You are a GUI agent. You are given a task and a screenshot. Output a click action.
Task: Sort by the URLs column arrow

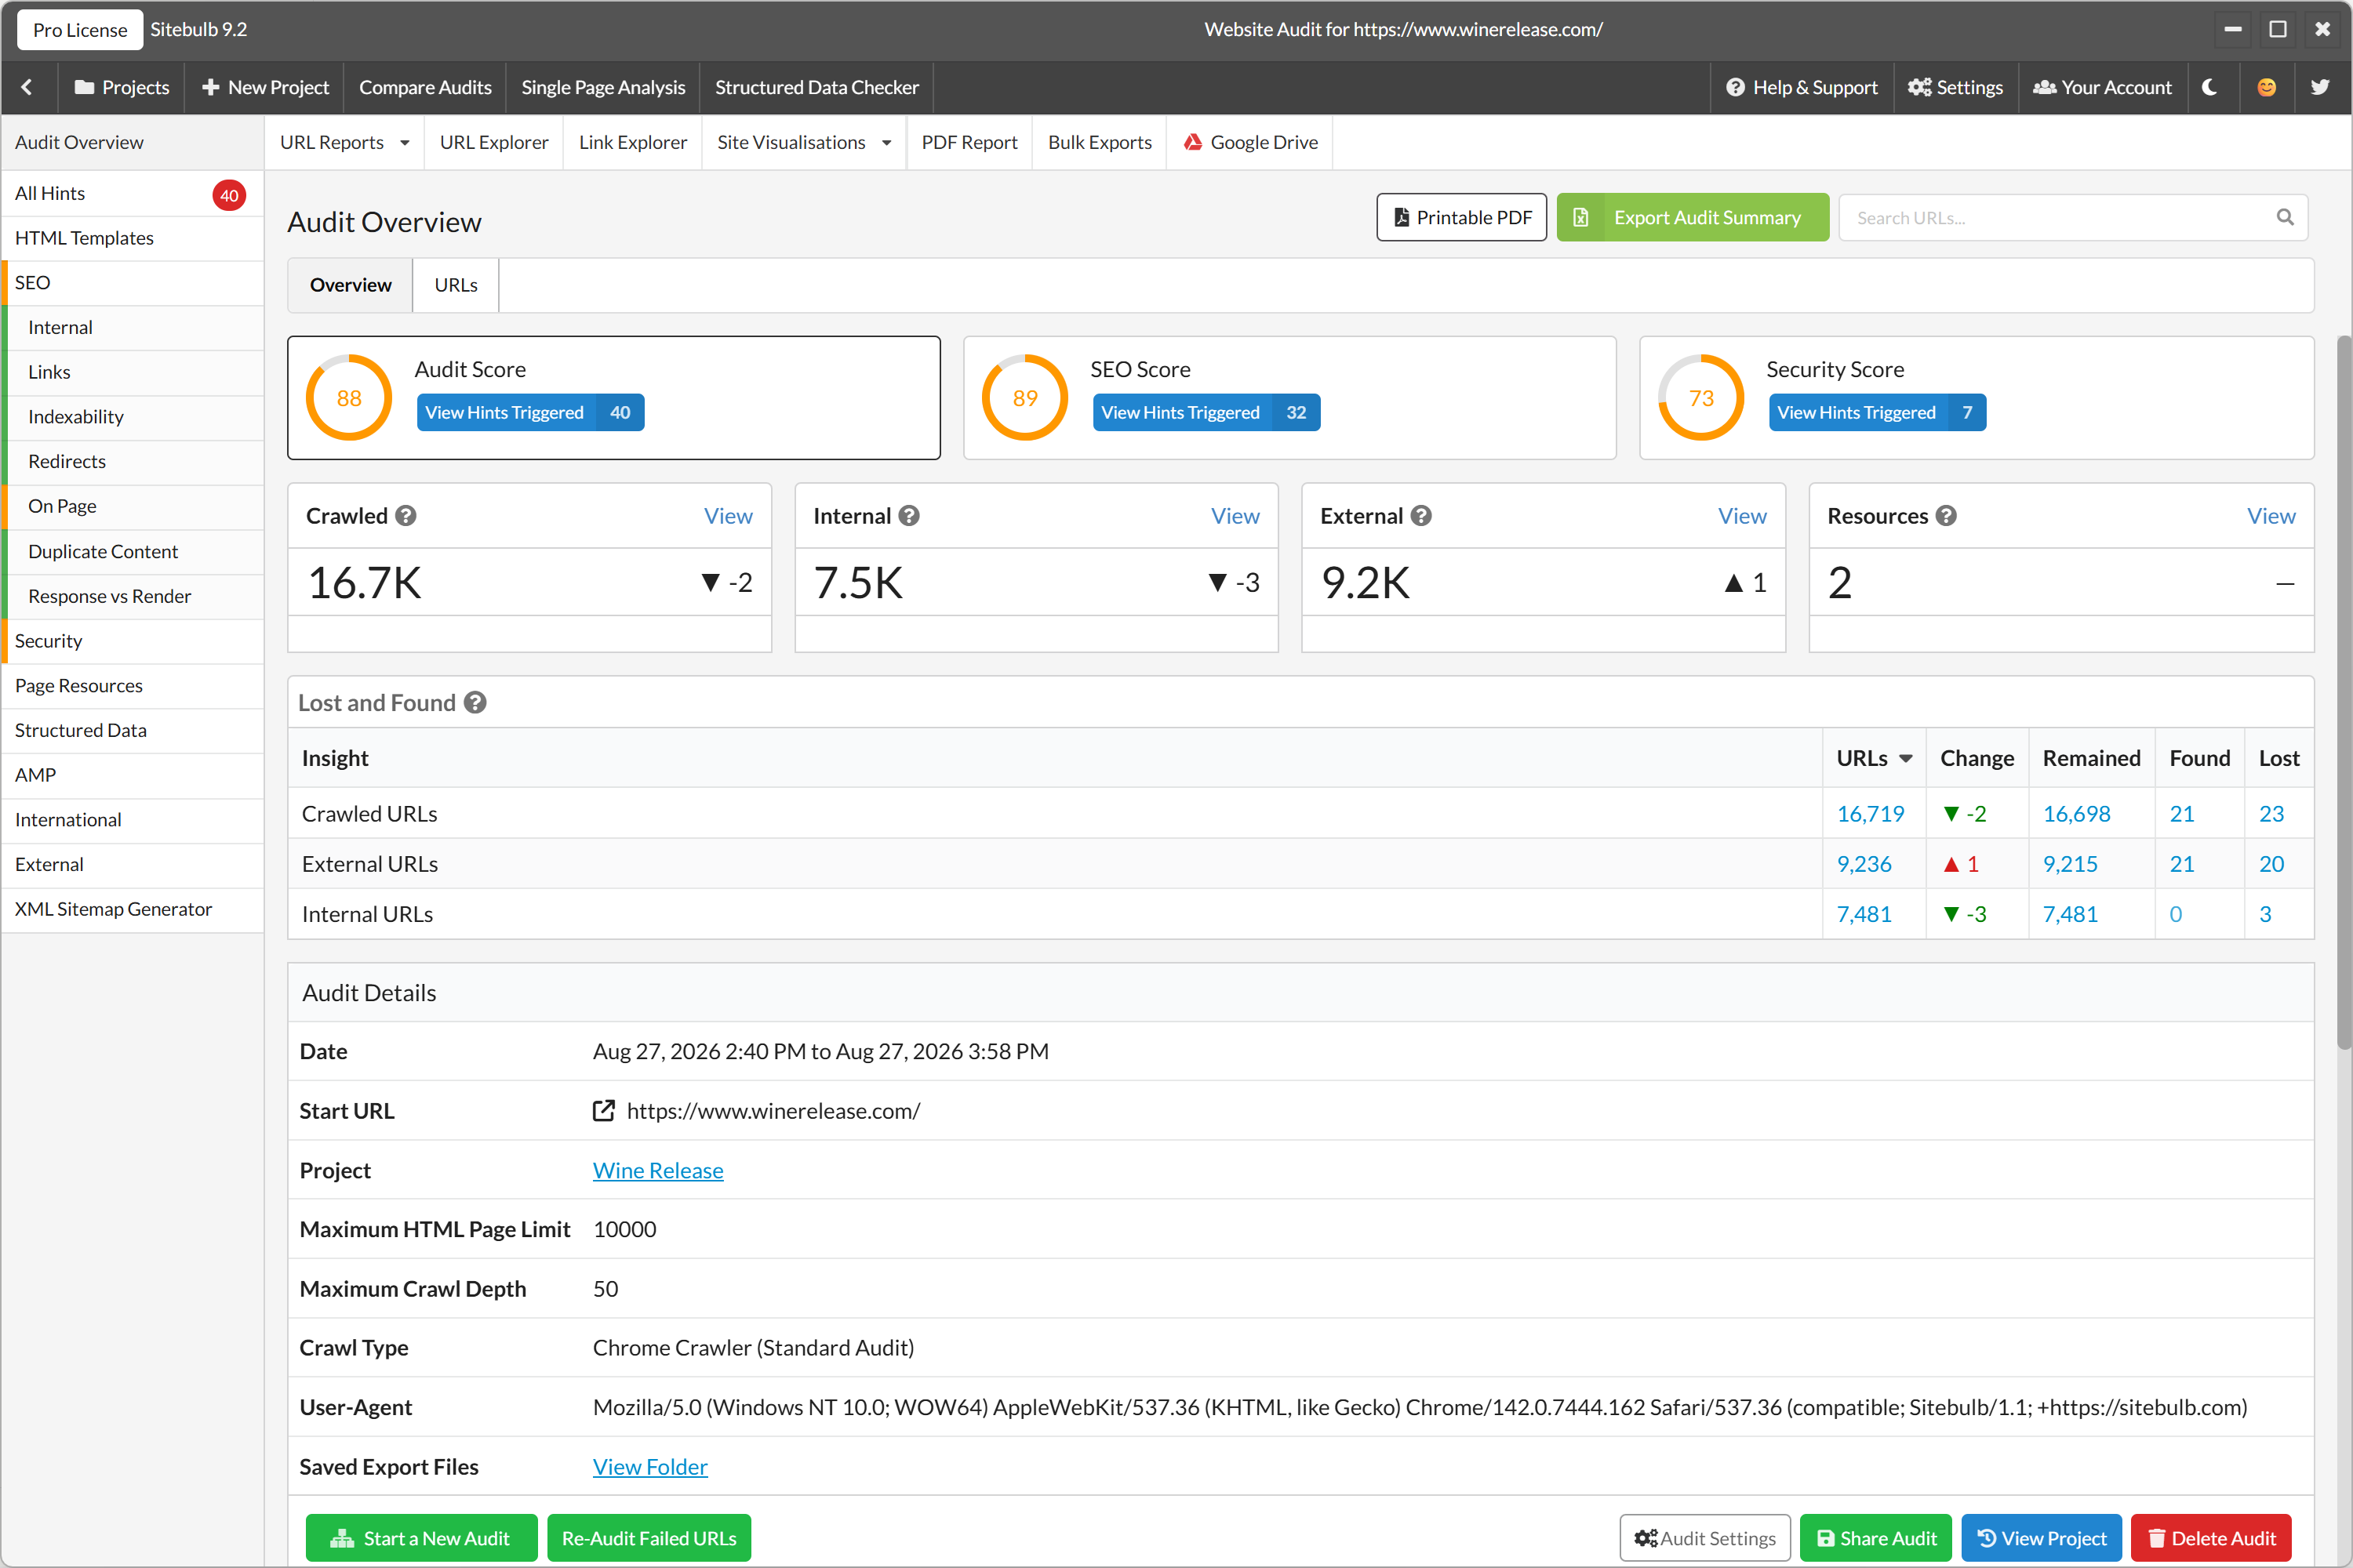[x=1906, y=758]
